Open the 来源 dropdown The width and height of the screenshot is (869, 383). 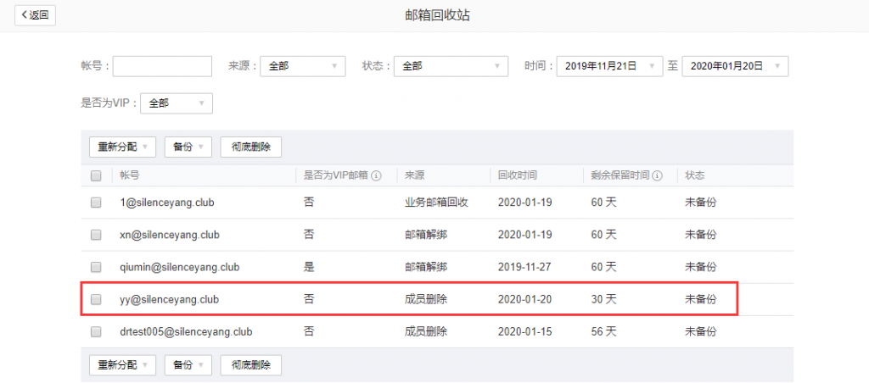(302, 66)
